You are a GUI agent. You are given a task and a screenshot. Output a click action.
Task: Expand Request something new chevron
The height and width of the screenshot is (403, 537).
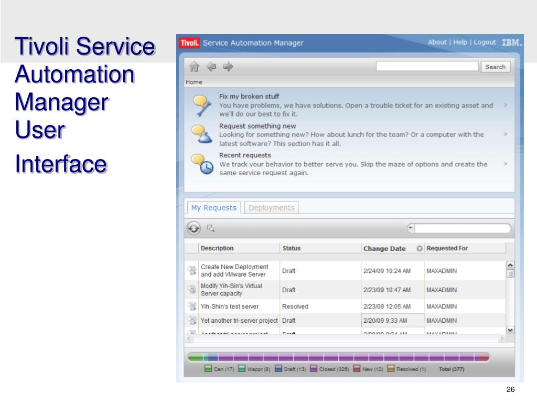pyautogui.click(x=505, y=134)
